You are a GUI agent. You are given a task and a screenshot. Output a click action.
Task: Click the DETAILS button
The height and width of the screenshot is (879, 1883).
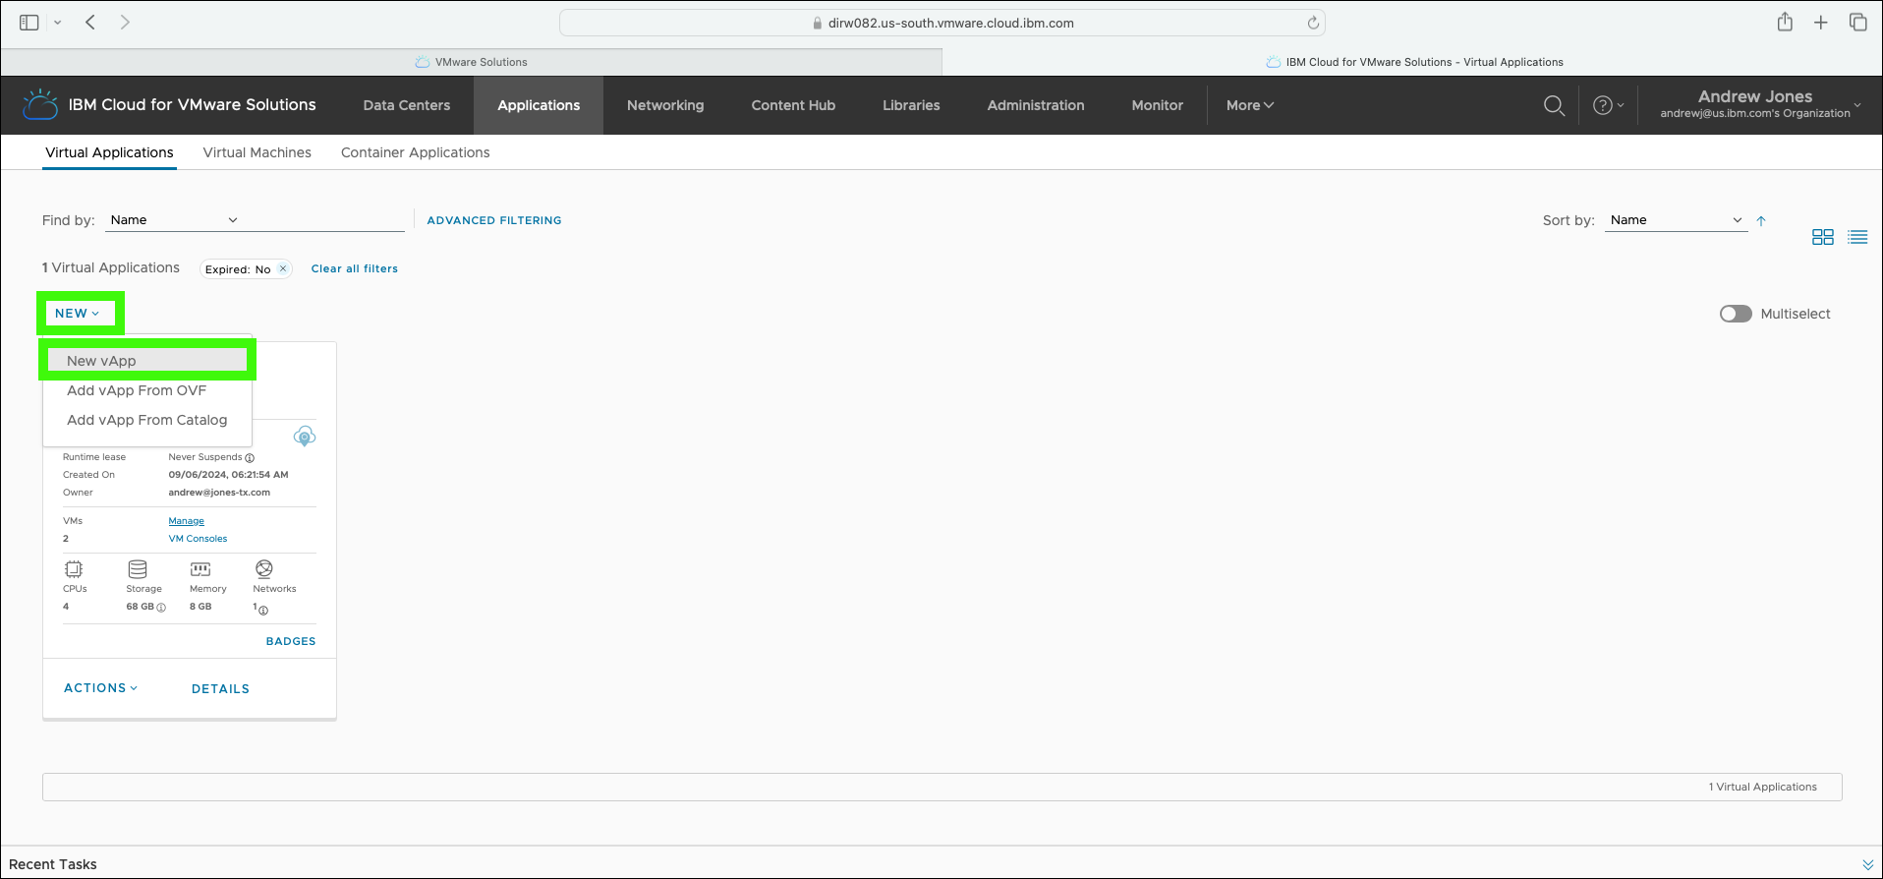220,689
